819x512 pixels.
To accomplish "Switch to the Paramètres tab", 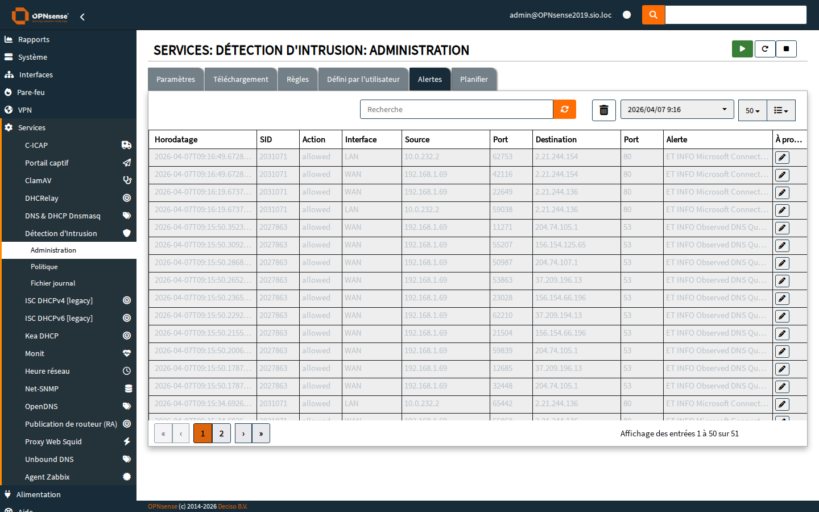I will (176, 79).
